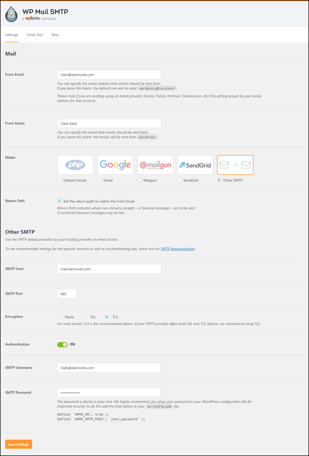Choose the Other SMTP envelope icon card

[235, 165]
